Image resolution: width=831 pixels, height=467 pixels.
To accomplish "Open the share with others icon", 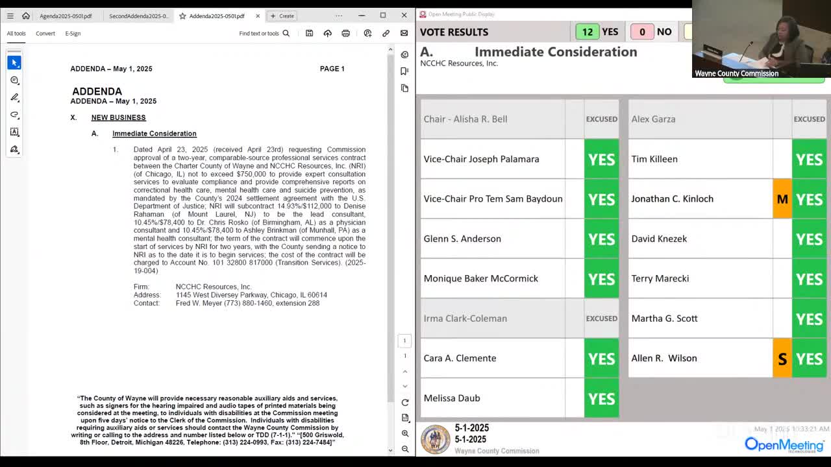I will click(x=367, y=33).
